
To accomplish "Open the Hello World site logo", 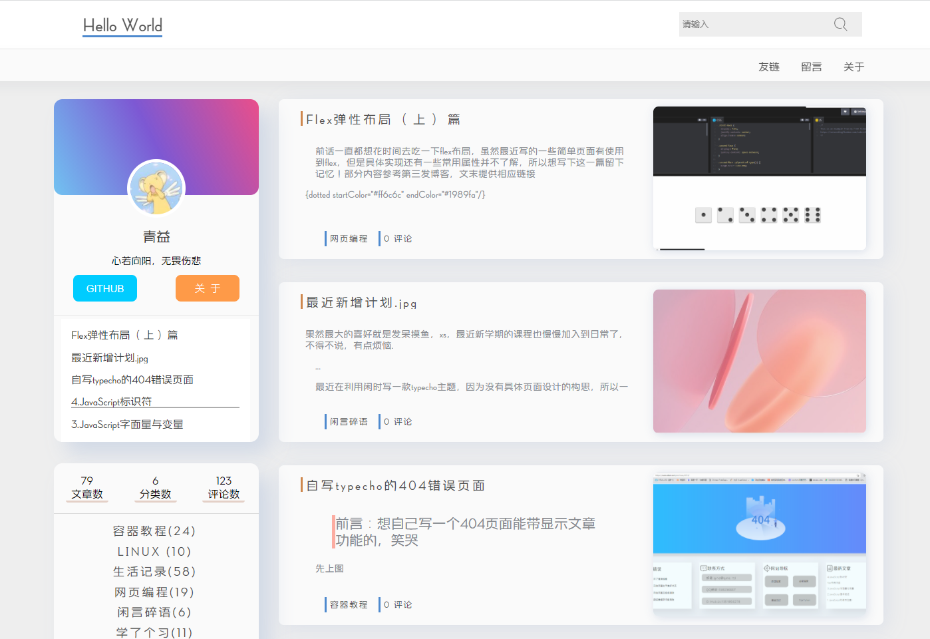I will 122,26.
